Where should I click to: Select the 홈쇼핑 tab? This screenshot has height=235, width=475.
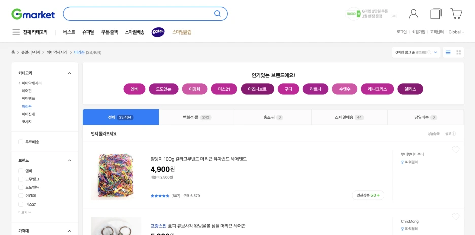[x=273, y=117]
